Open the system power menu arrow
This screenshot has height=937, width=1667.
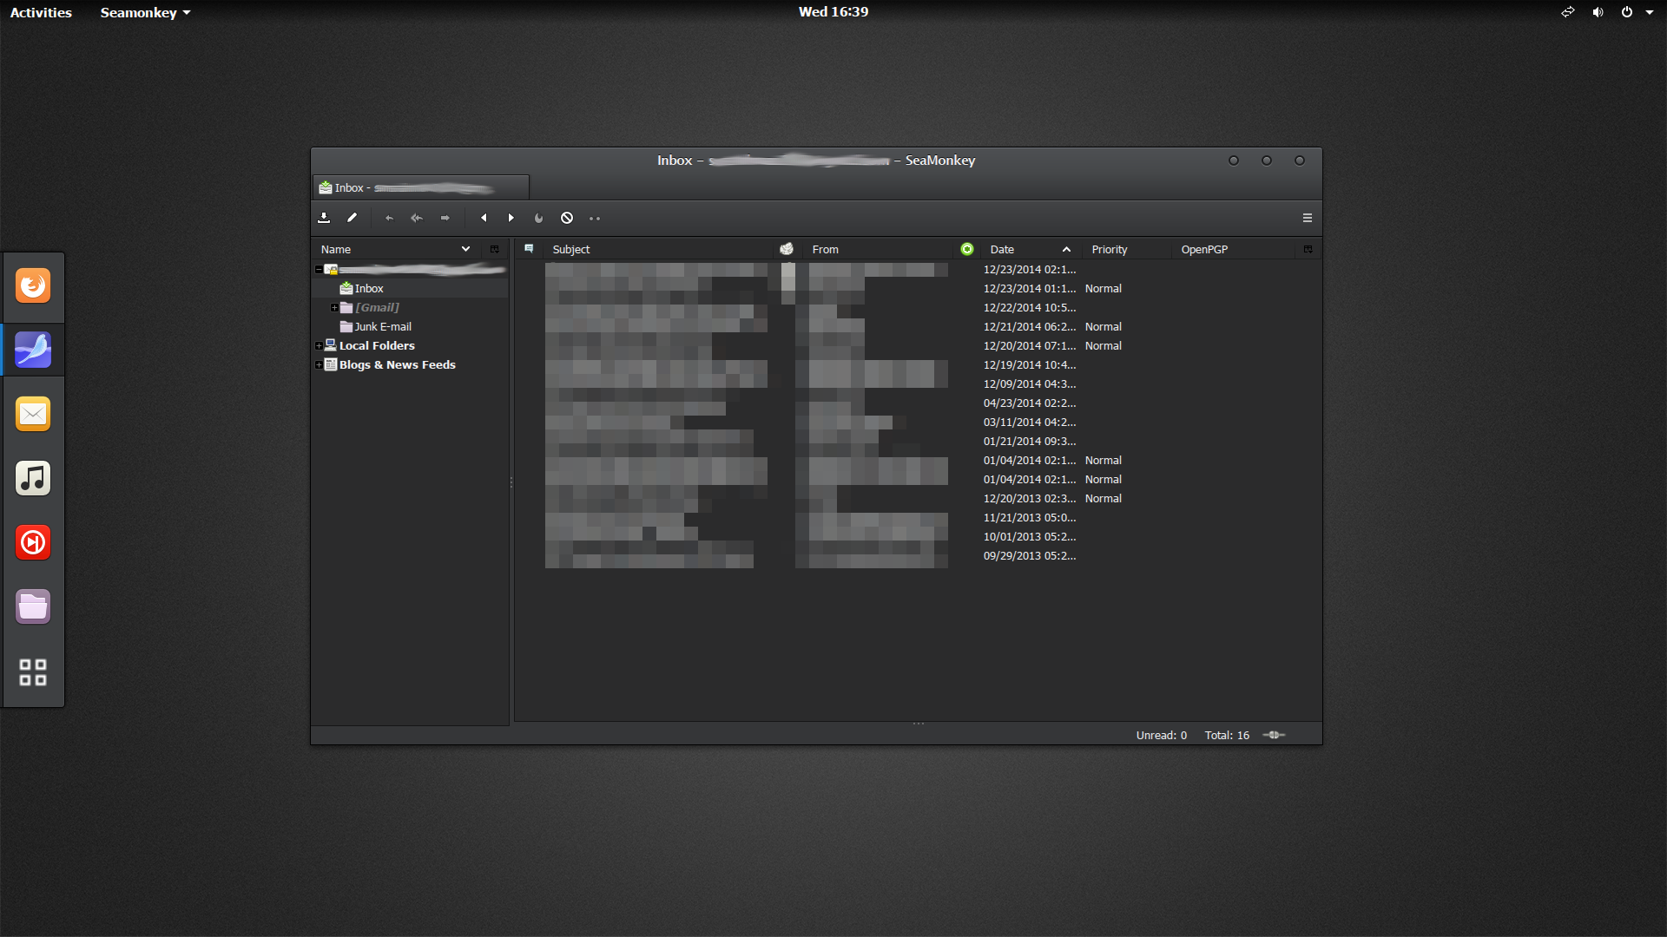click(x=1650, y=12)
